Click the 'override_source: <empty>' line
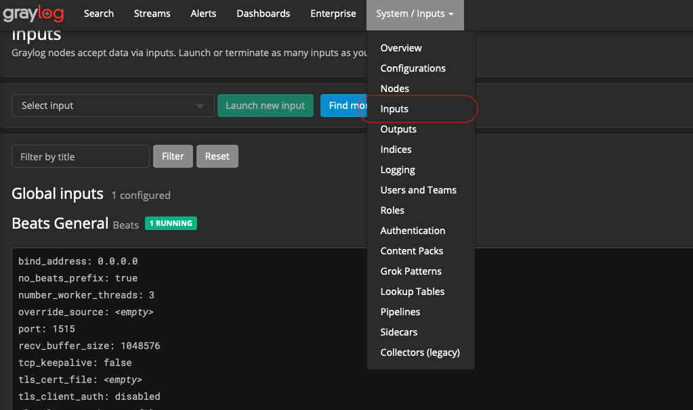 (86, 312)
